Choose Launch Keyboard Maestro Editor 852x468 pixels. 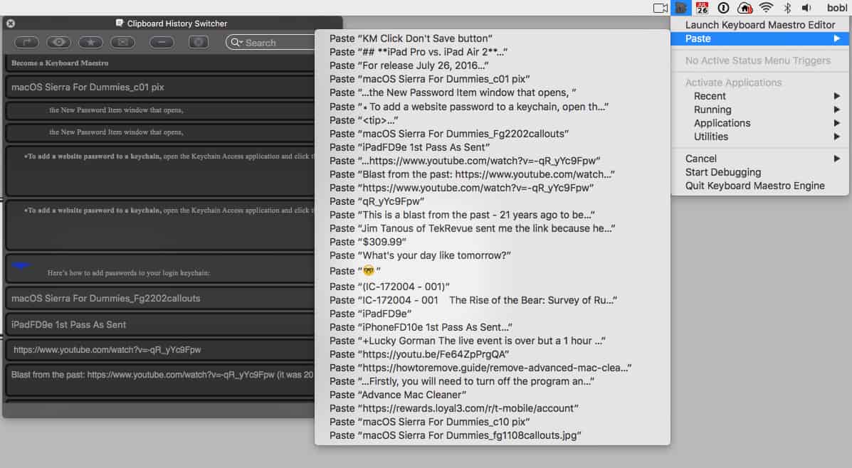click(x=759, y=25)
